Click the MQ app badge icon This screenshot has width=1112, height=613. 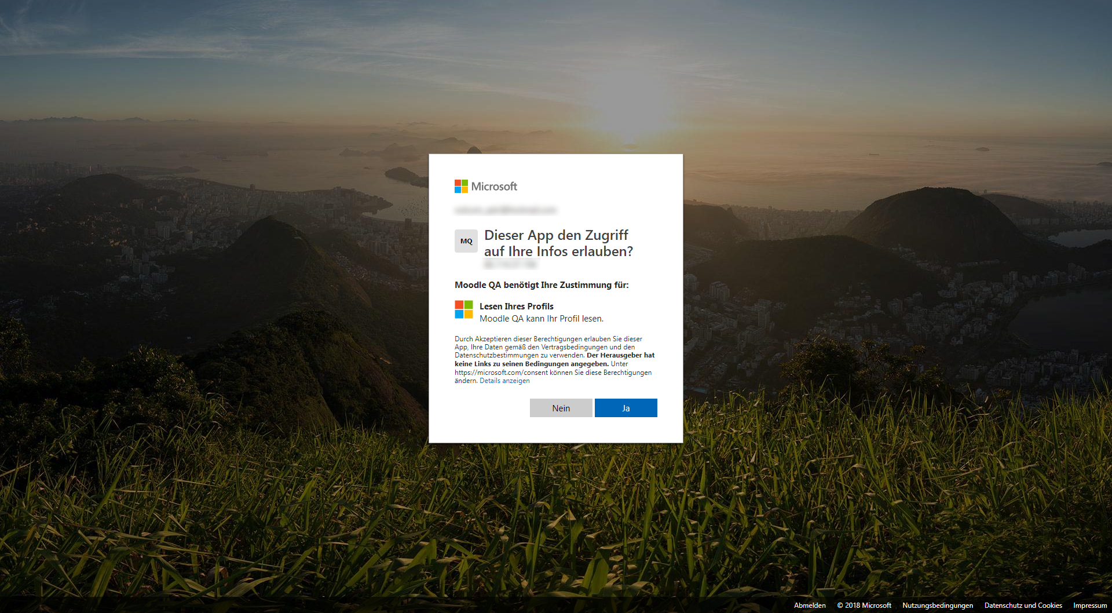(466, 241)
